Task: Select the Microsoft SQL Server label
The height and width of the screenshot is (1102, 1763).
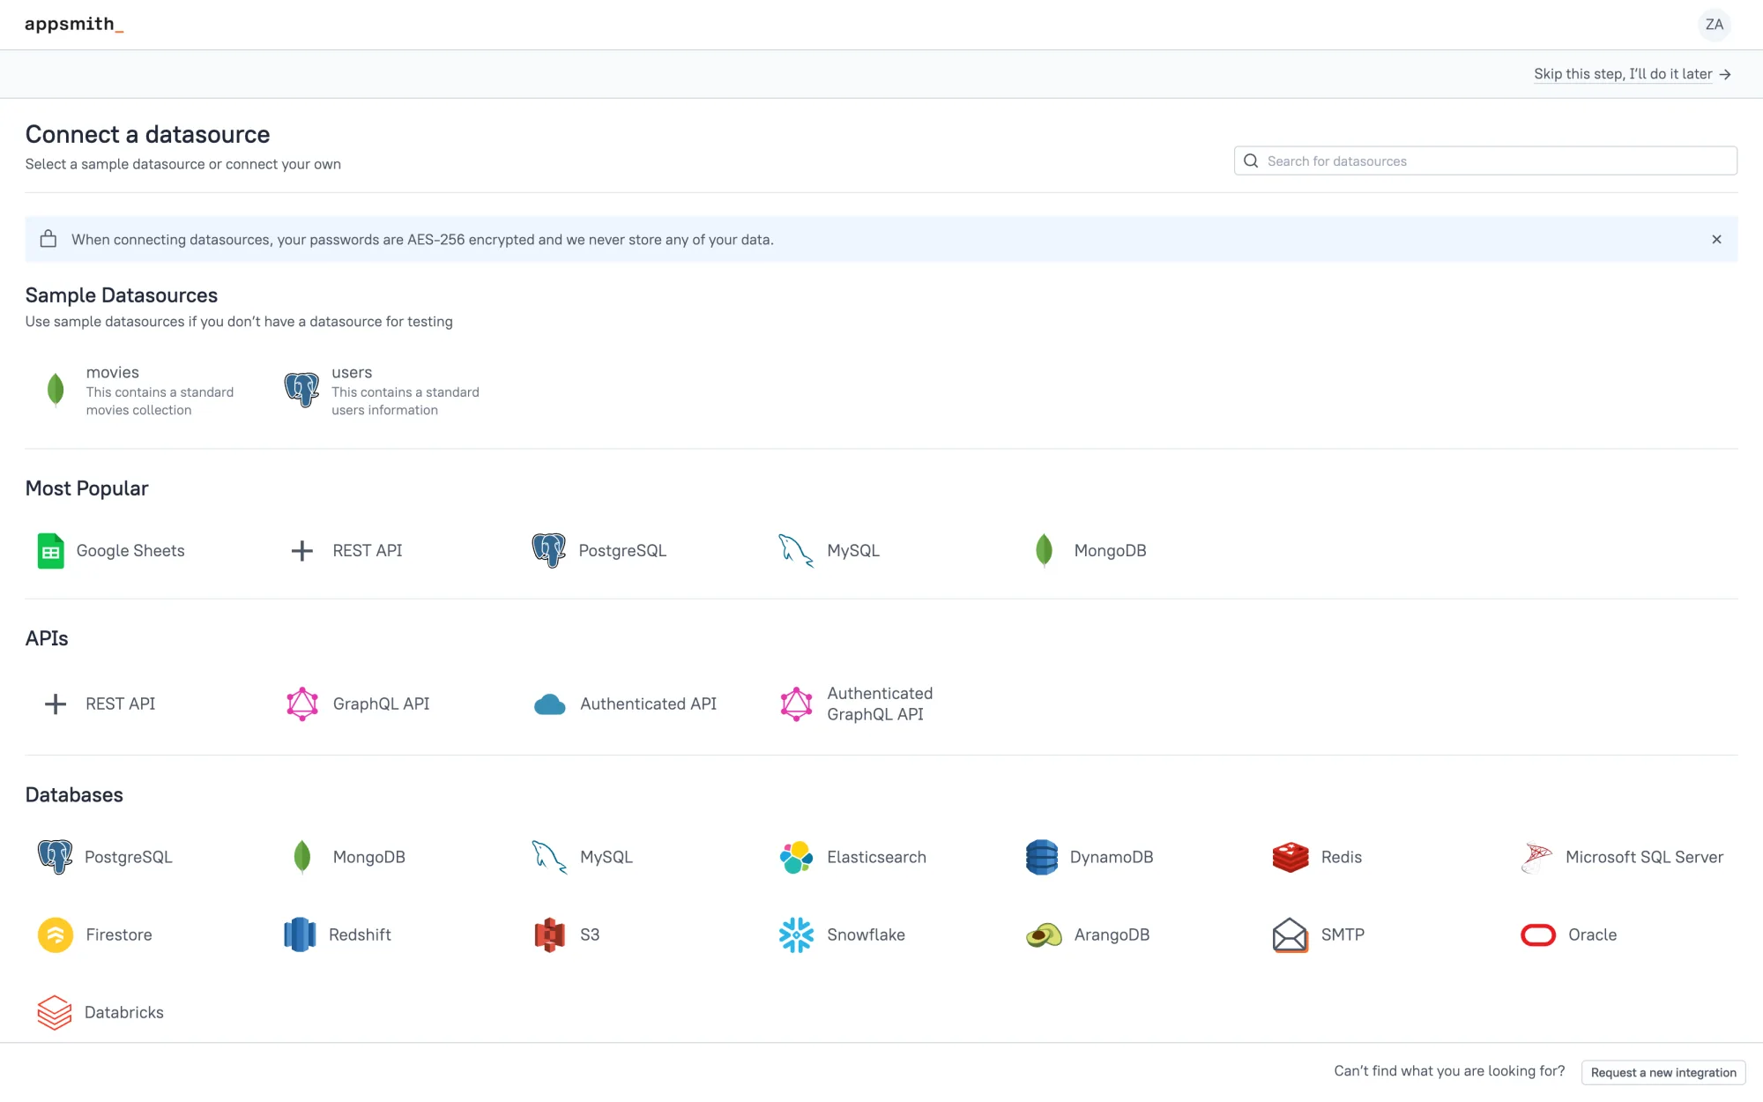Action: point(1645,857)
